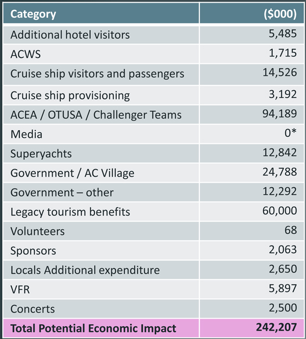Click the ($000) column header

click(279, 14)
